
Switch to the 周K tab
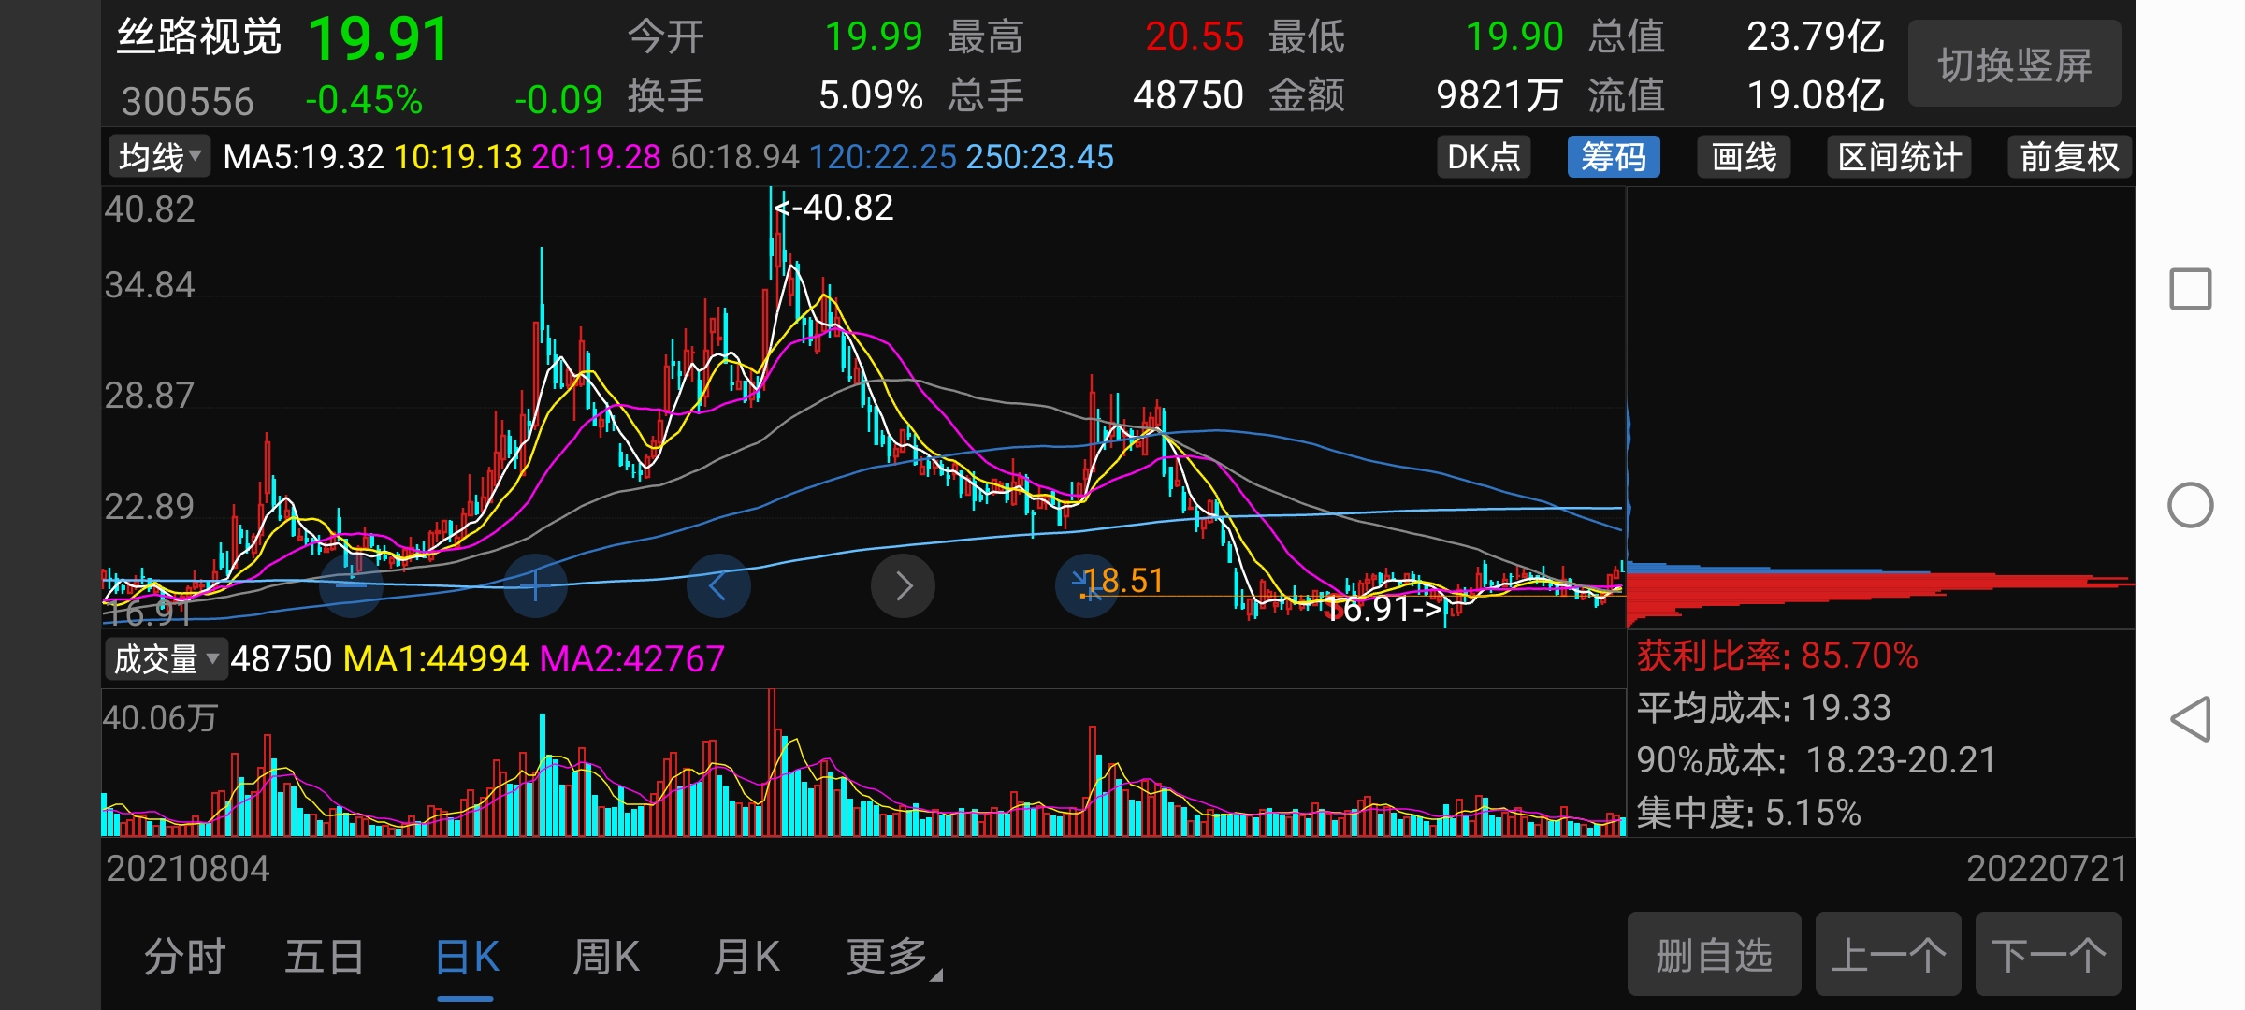[606, 957]
